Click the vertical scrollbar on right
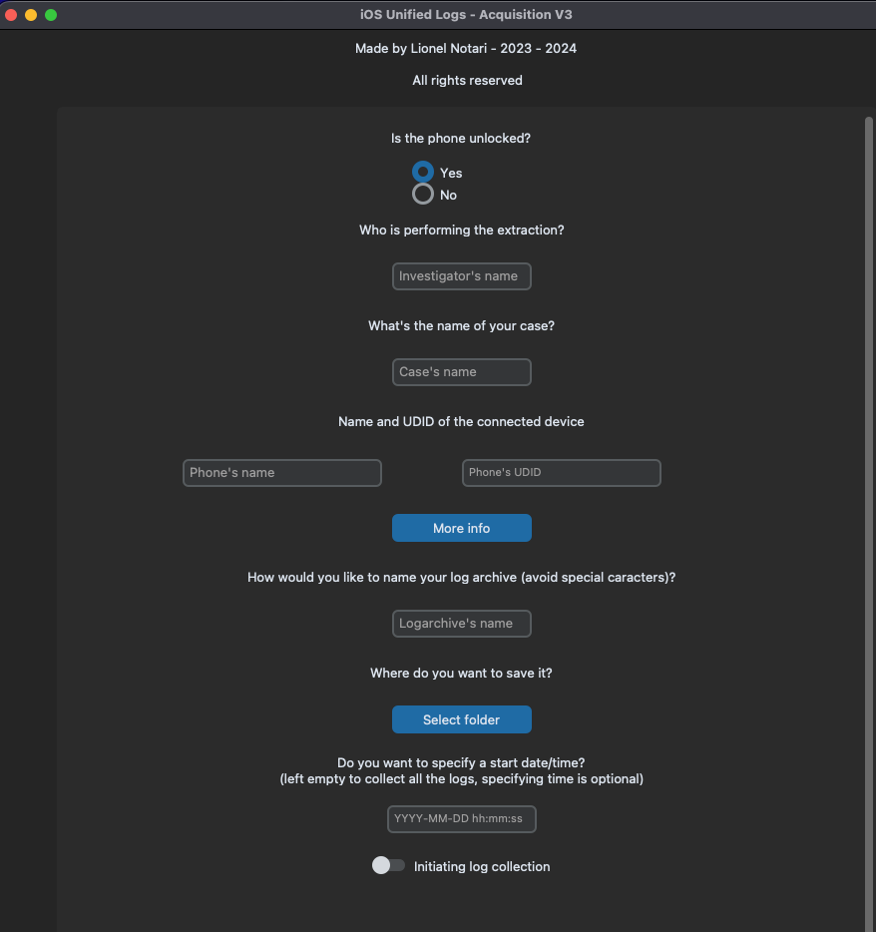Viewport: 876px width, 932px height. click(869, 523)
